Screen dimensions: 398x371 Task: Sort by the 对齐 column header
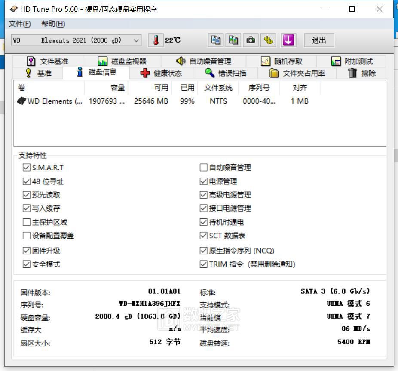point(300,88)
